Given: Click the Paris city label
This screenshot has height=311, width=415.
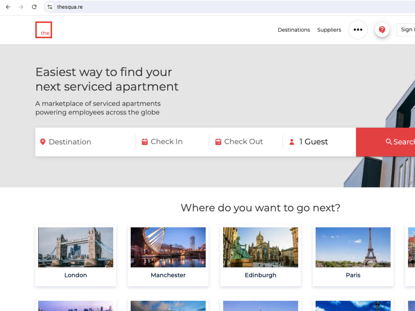Looking at the screenshot, I should [353, 275].
